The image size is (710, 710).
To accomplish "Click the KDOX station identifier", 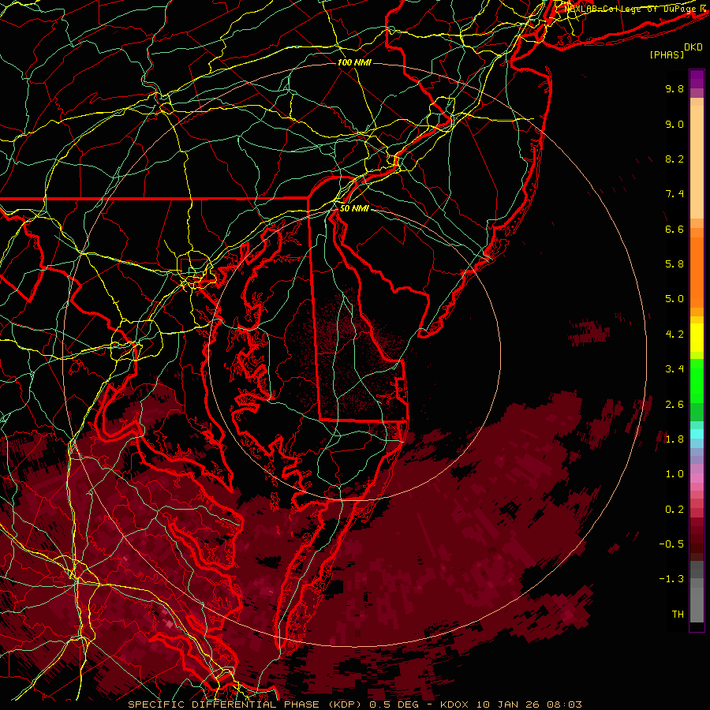I will (455, 704).
